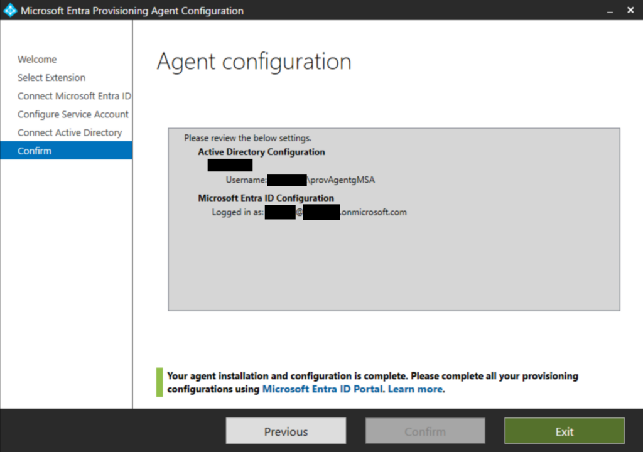Click the disabled Confirm button
643x452 pixels.
coord(424,431)
